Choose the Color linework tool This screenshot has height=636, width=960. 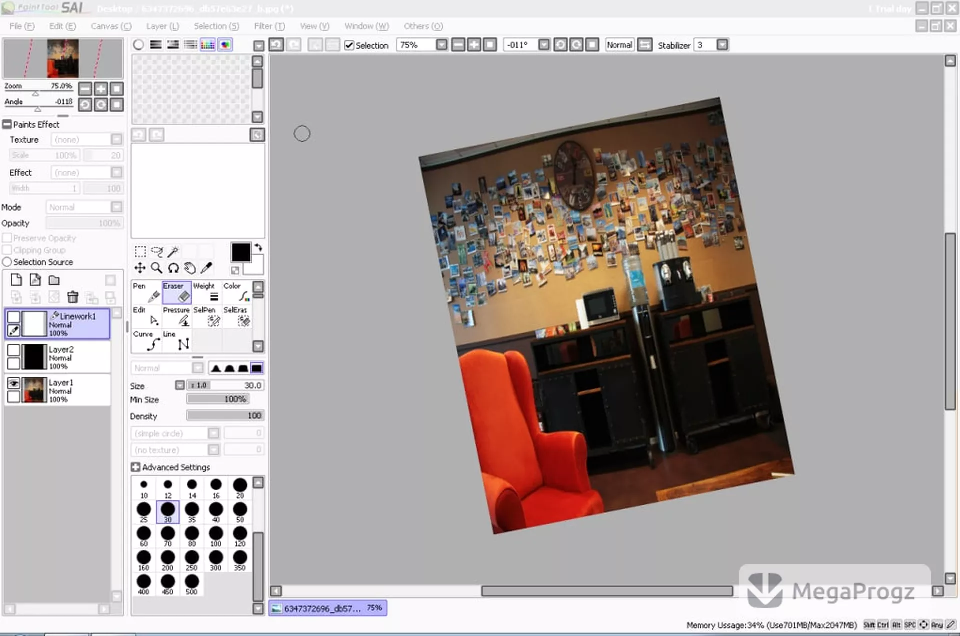click(237, 292)
